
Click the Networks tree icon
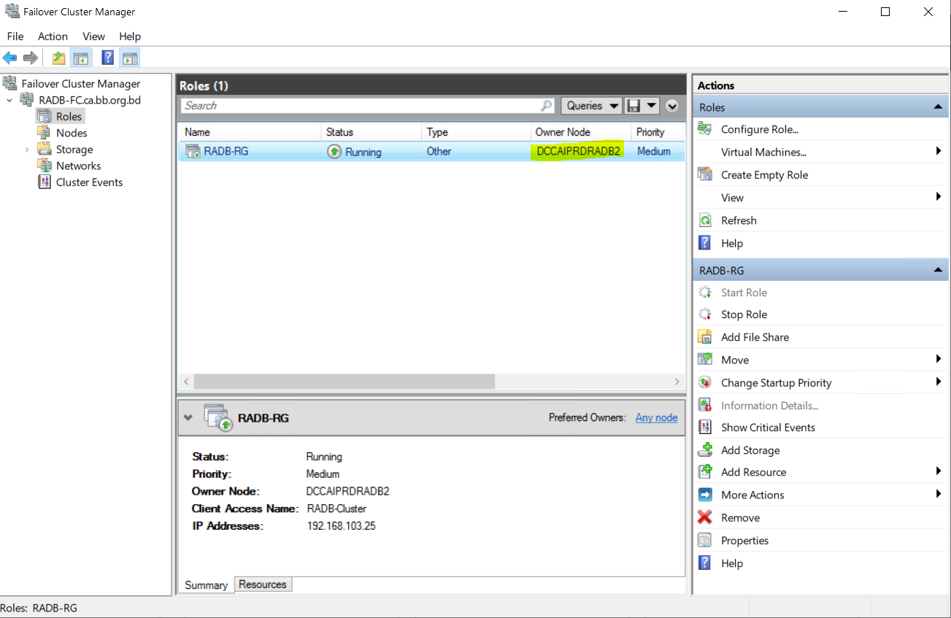point(45,166)
